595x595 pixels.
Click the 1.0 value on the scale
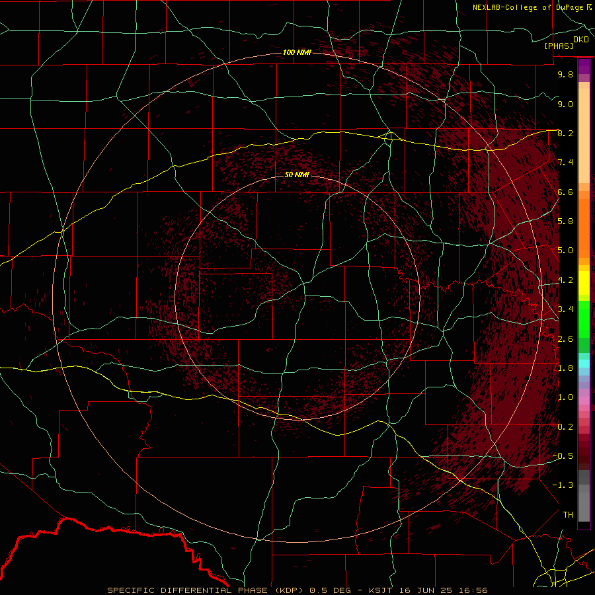(x=565, y=397)
